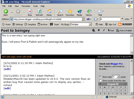Open the Edit menu
The height and width of the screenshot is (99, 134).
point(10,6)
